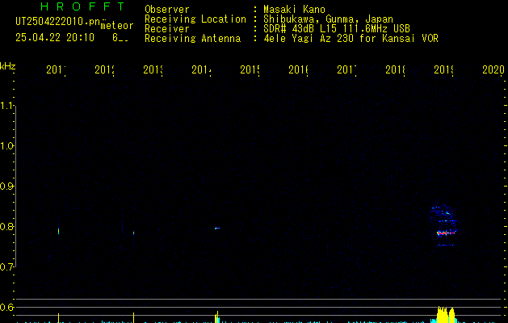This screenshot has width=508, height=323.
Task: Click the 1.1 kHz frequency label
Action: [6, 106]
